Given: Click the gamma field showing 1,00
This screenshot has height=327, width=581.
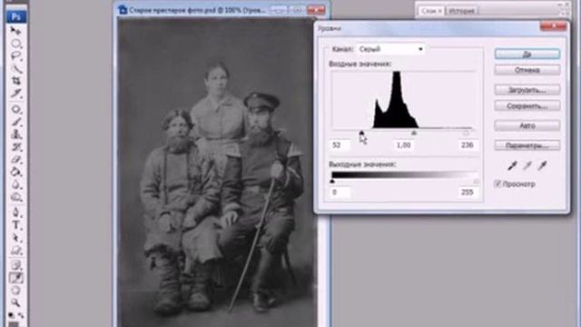Looking at the screenshot, I should pos(403,145).
